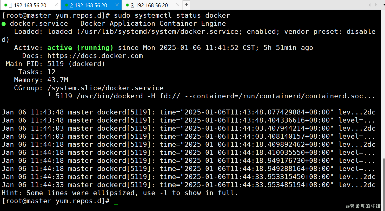This screenshot has width=385, height=211.
Task: Click green connection dot on tab 3
Action: pos(127,5)
